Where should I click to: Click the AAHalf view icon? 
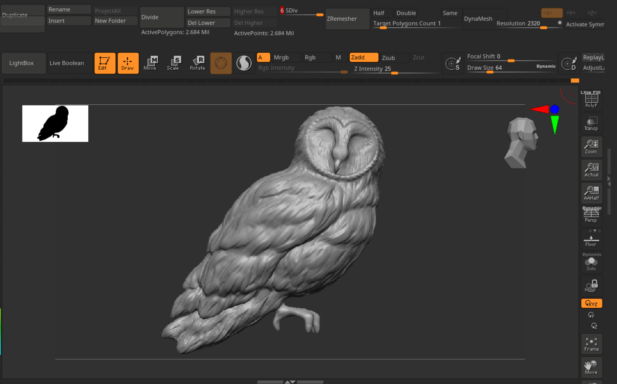[x=591, y=193]
